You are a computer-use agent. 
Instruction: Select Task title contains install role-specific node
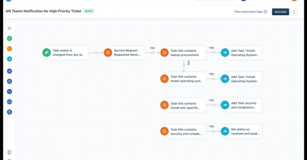coord(185,105)
